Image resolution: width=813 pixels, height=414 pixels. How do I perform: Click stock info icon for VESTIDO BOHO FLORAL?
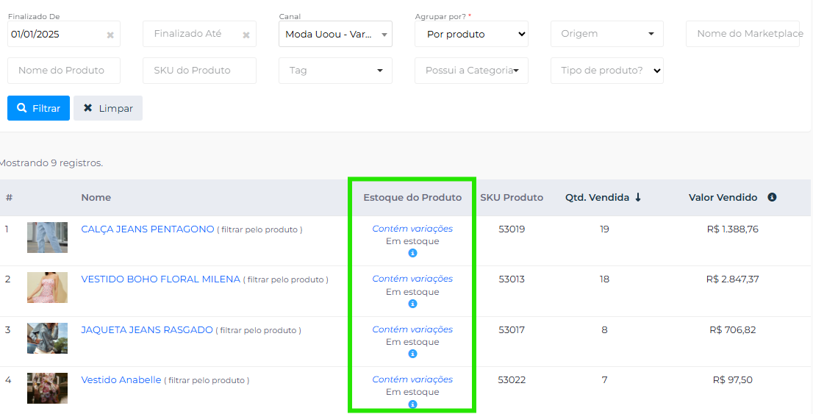412,304
